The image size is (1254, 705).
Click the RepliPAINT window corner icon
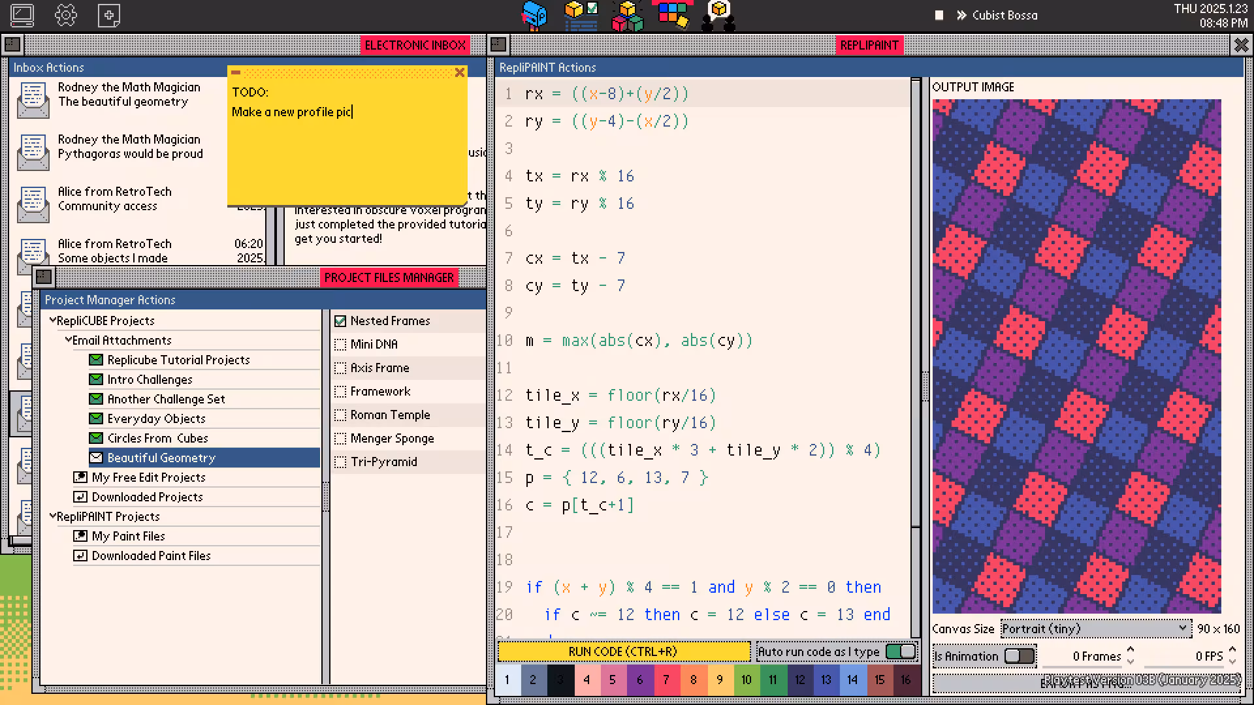(498, 44)
